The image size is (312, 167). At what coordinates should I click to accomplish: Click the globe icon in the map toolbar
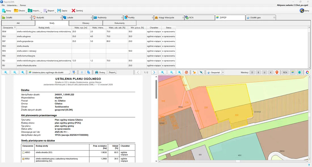[300, 72]
